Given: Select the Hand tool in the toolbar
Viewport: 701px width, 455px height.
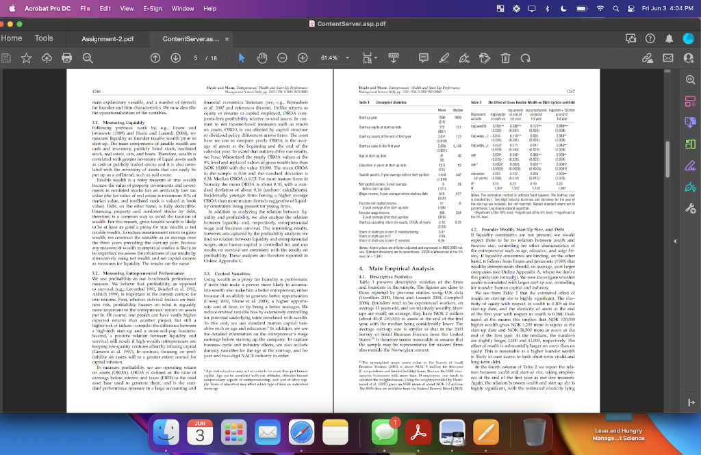Looking at the screenshot, I should click(x=262, y=58).
